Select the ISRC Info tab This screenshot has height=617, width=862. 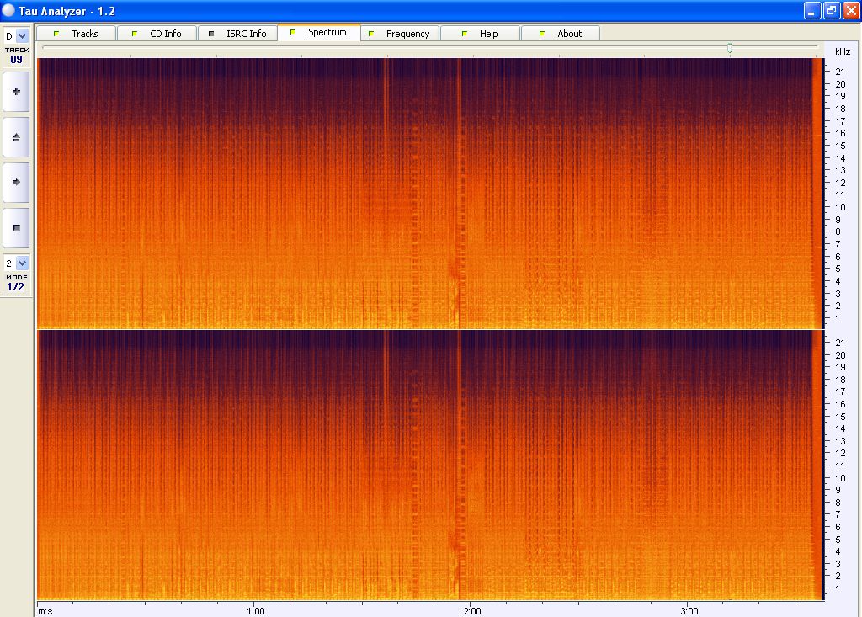238,34
